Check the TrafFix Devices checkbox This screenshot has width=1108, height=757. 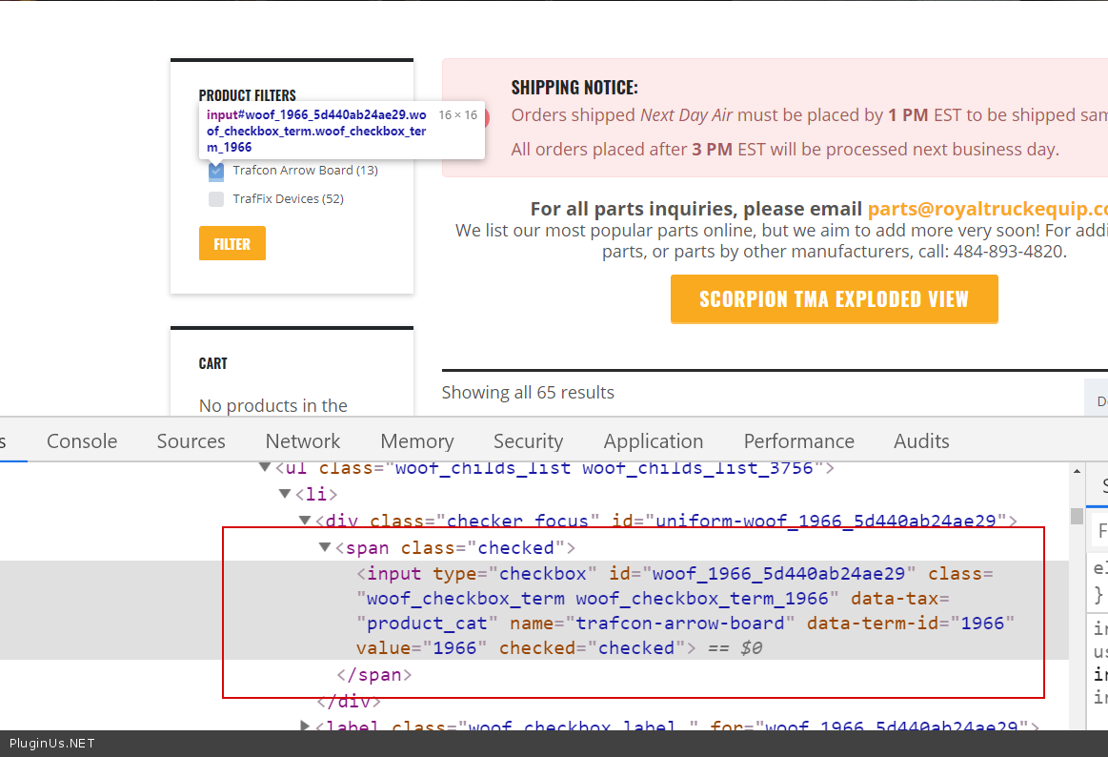click(x=216, y=199)
